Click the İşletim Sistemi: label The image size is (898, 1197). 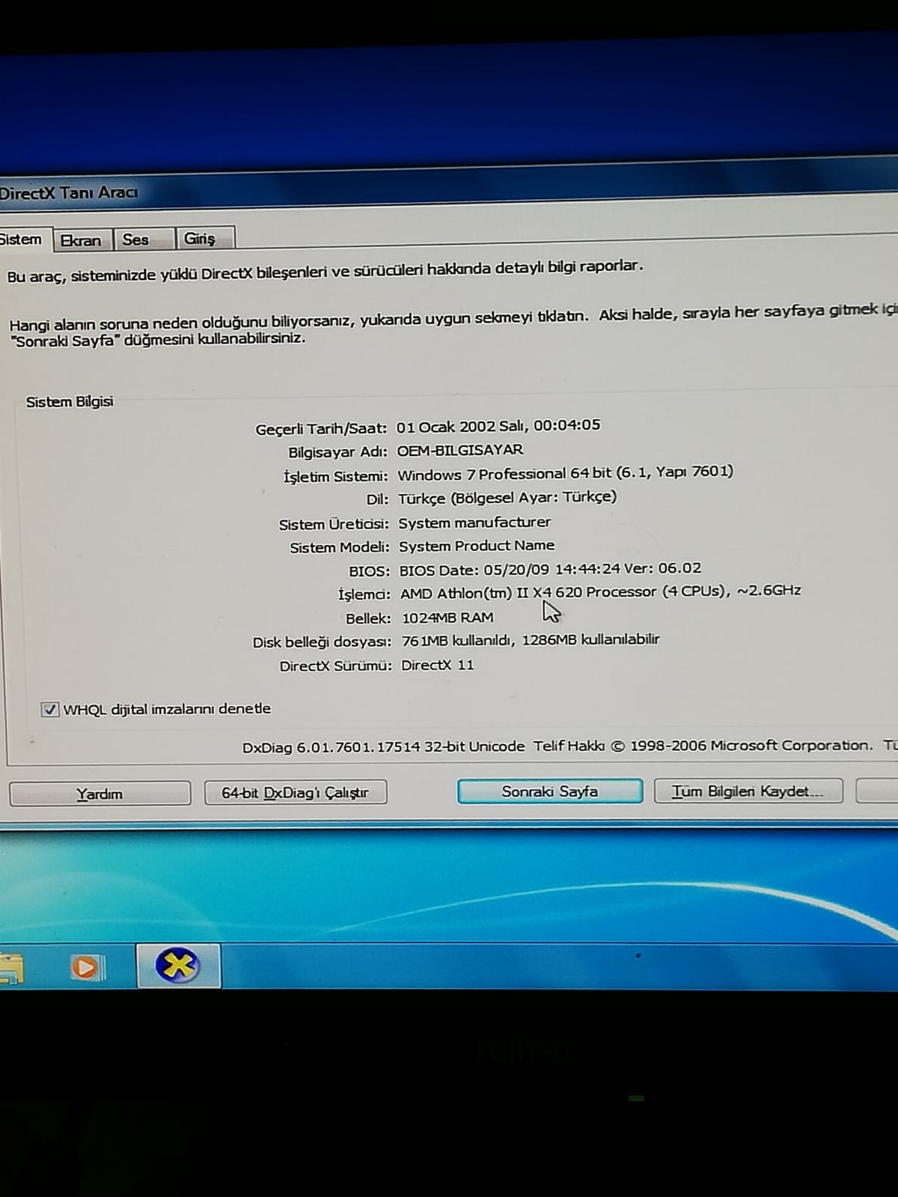[335, 477]
